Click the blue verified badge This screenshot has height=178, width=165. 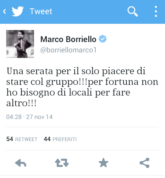point(103,39)
